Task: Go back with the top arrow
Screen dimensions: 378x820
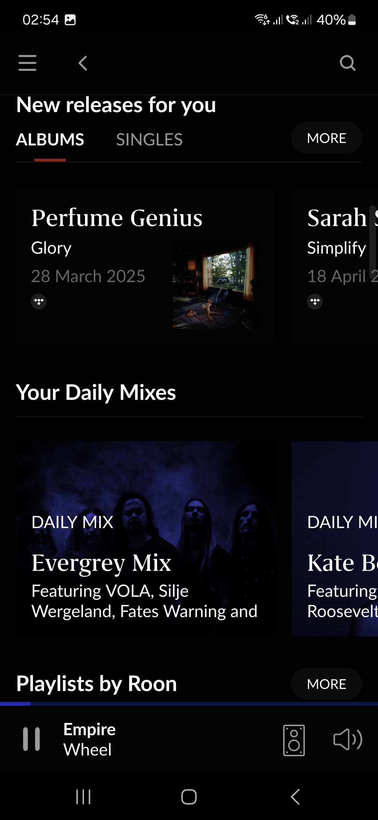Action: [83, 63]
